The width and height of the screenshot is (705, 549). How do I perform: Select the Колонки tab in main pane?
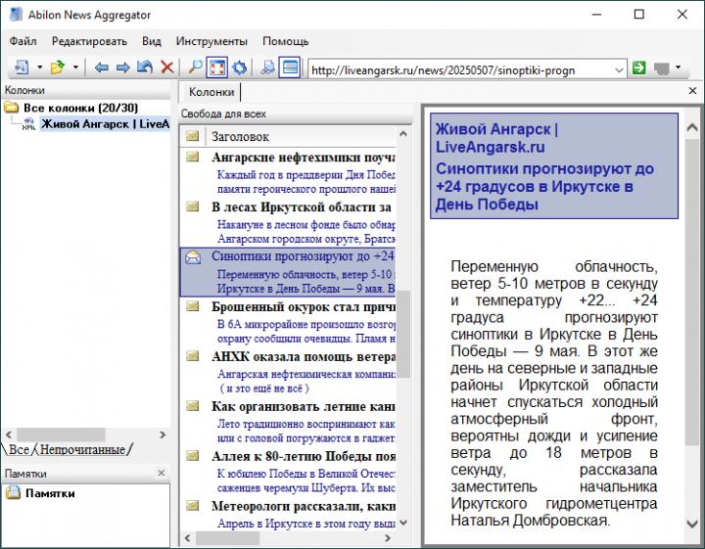[x=211, y=92]
